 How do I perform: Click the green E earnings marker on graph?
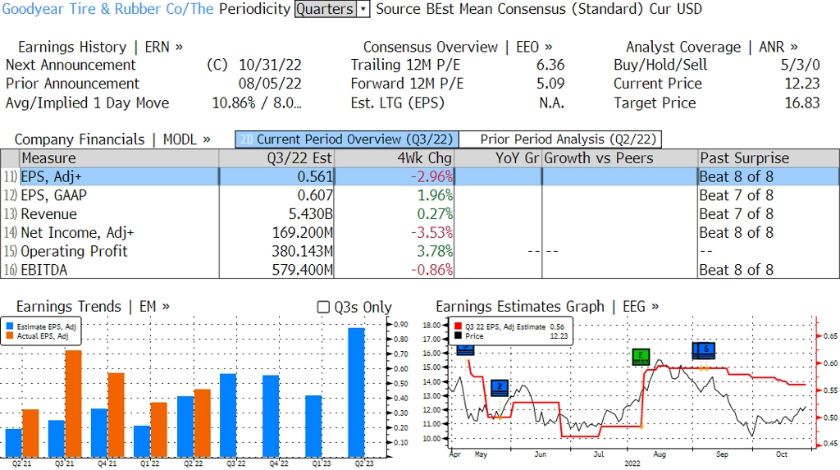[641, 356]
